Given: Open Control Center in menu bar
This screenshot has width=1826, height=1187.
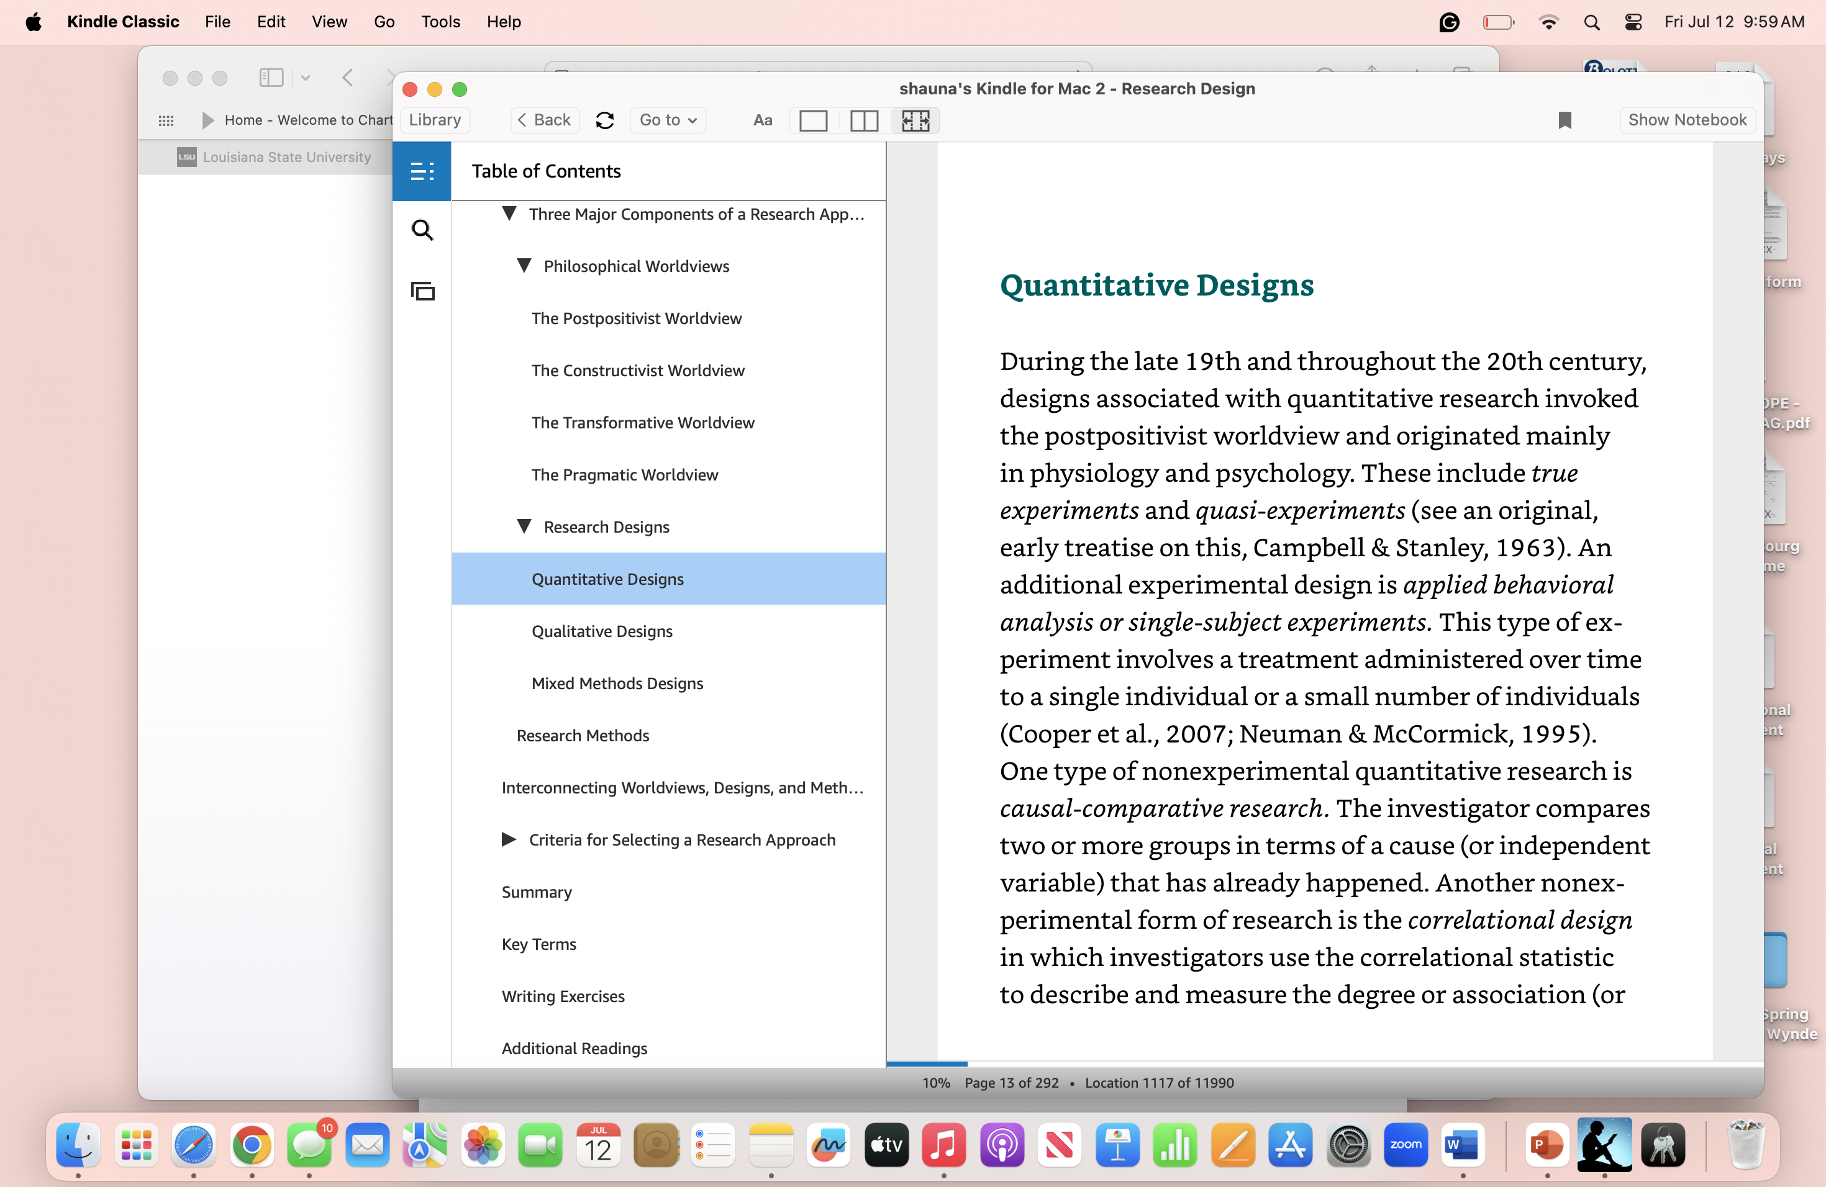Looking at the screenshot, I should [1633, 22].
